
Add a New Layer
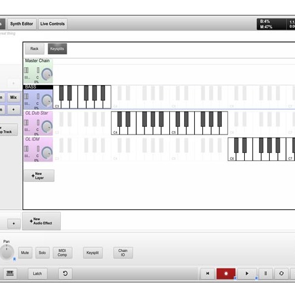[39, 176]
